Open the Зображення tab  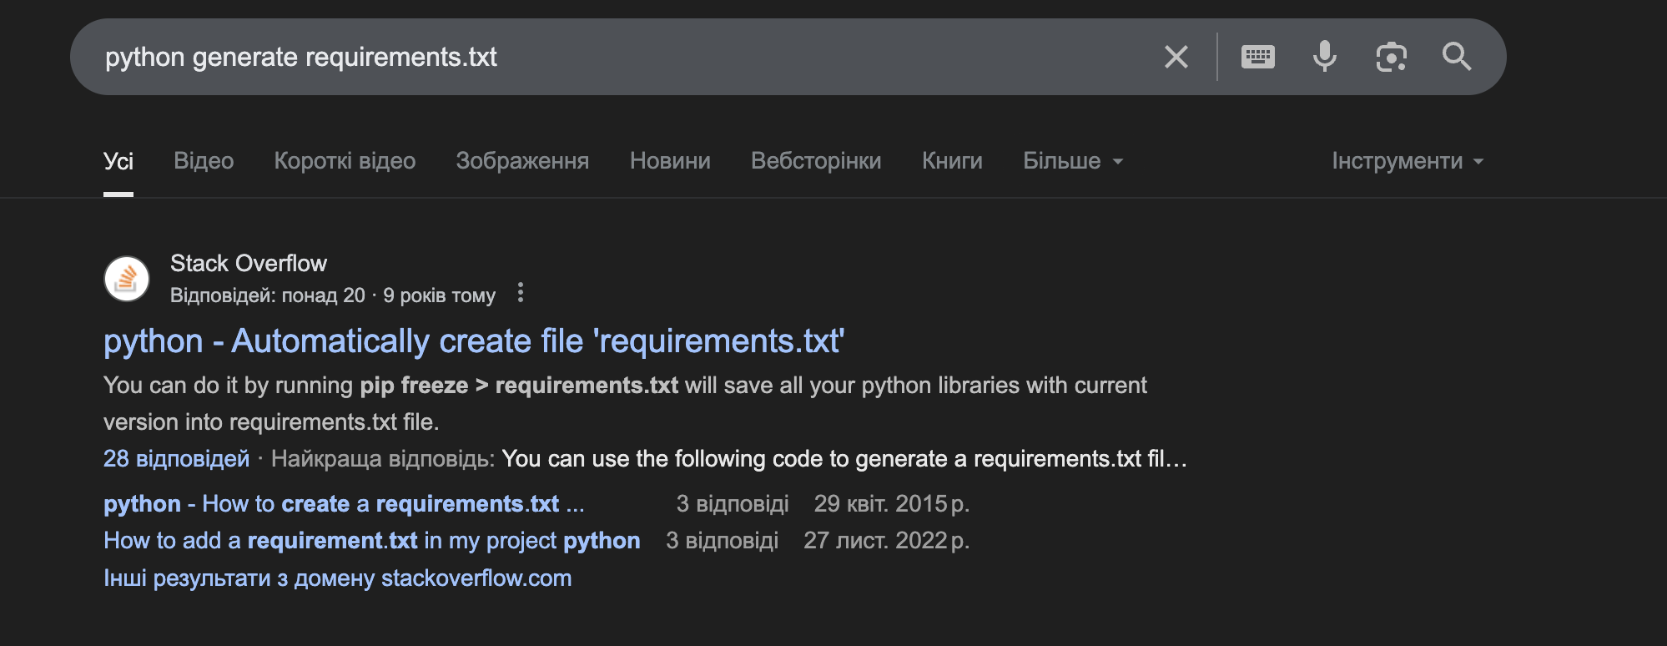coord(522,161)
